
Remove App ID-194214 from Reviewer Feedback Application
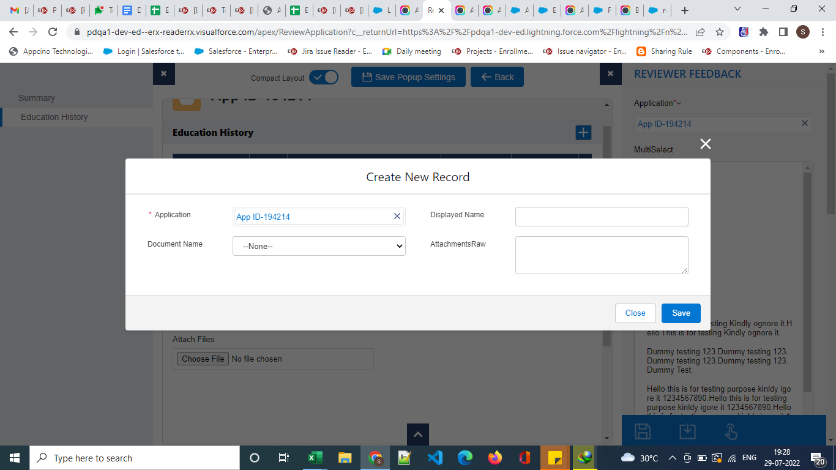coord(805,124)
